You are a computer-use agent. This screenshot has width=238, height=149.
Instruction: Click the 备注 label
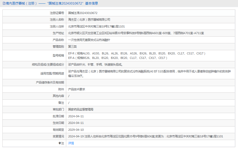click(61, 103)
